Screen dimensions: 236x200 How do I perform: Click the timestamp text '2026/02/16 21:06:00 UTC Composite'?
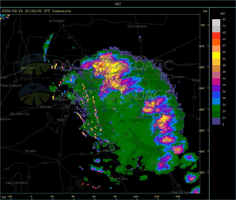(36, 11)
